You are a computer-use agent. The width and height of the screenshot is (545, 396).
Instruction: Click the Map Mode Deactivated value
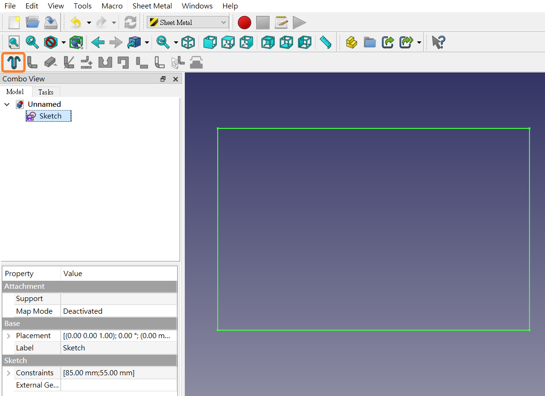click(119, 311)
